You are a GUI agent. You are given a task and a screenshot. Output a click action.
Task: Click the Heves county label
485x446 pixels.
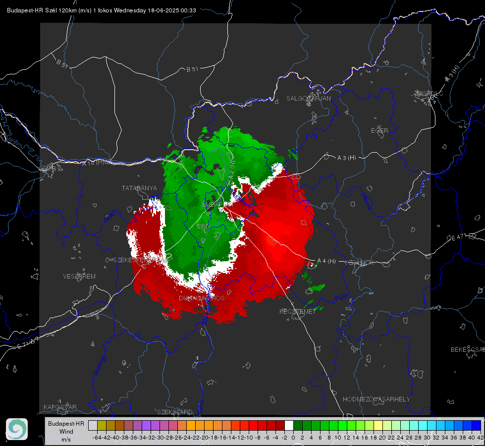tap(366, 201)
